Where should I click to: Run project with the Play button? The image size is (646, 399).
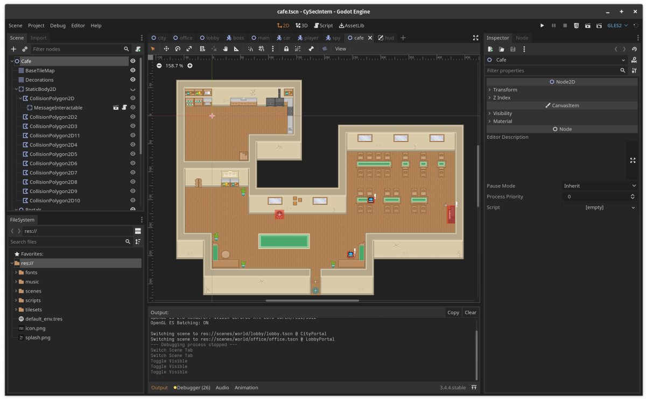pyautogui.click(x=542, y=25)
